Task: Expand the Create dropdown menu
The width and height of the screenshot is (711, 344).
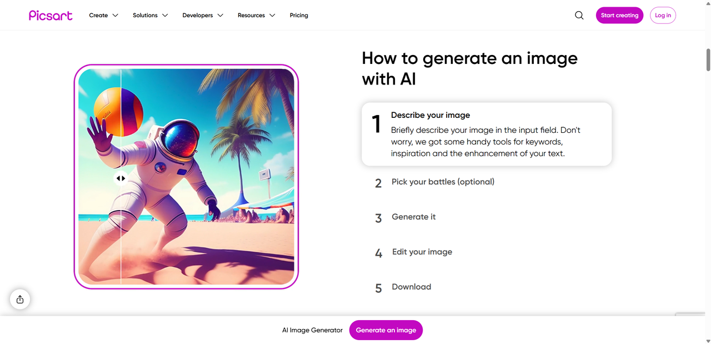Action: 103,16
